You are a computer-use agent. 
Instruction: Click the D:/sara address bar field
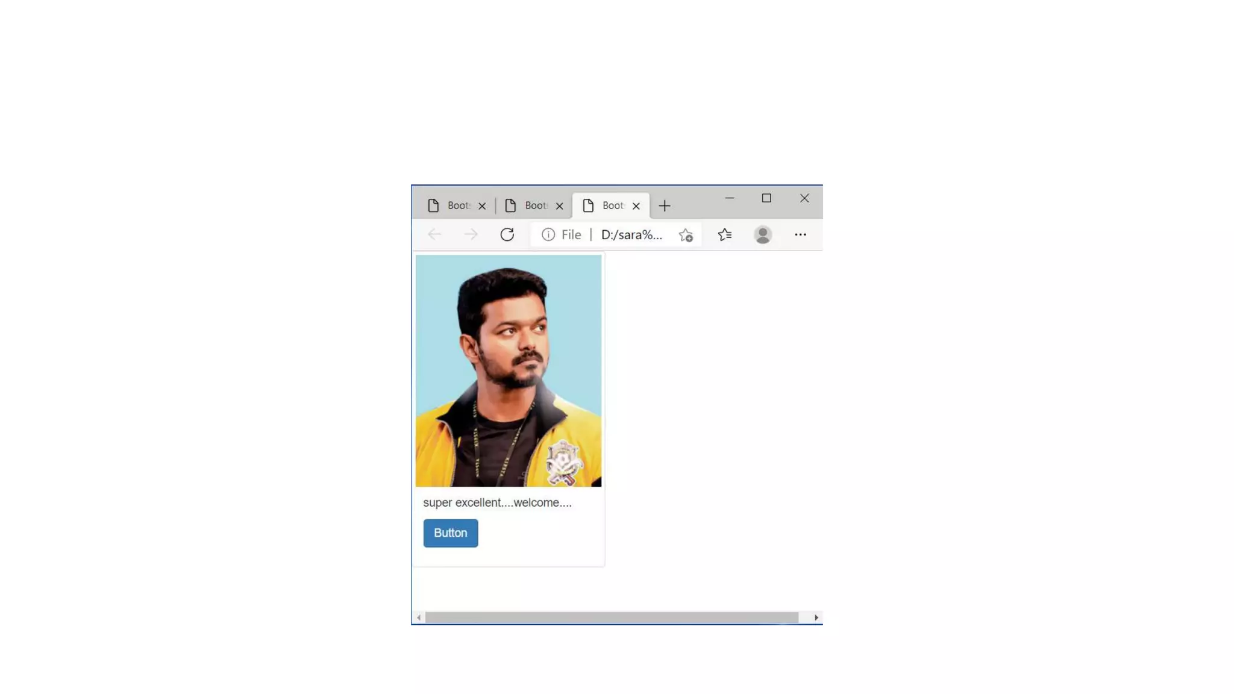pos(631,234)
